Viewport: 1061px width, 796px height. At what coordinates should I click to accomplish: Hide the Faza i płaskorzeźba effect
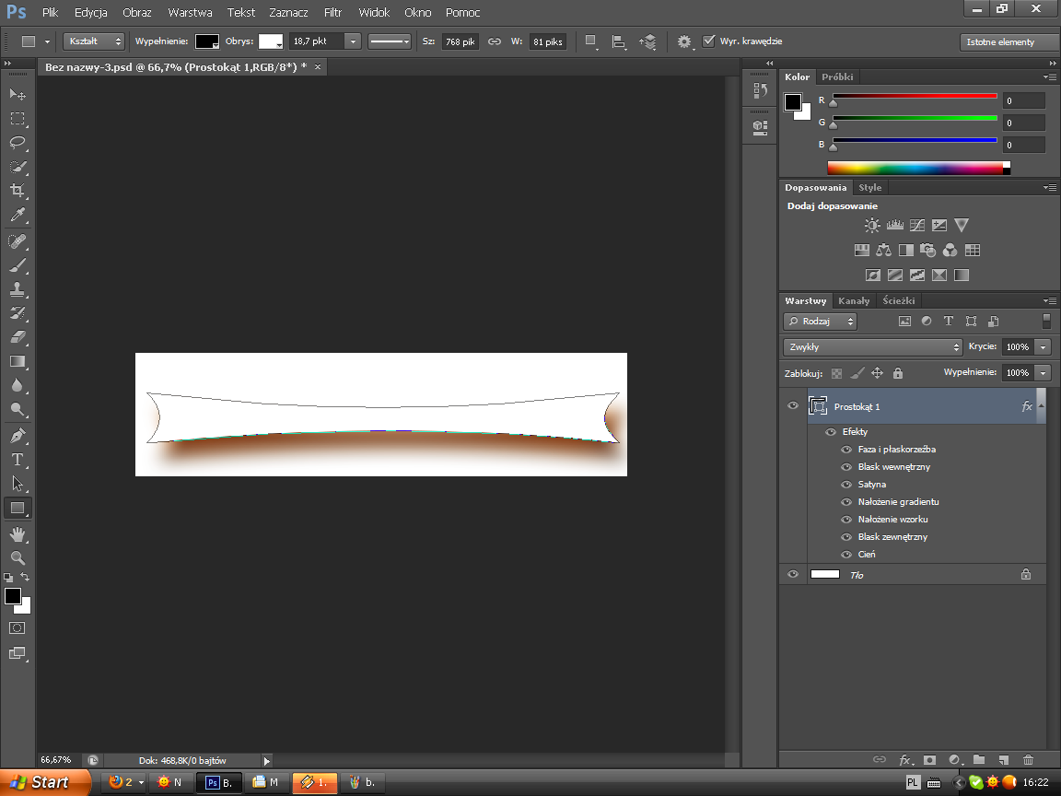coord(845,450)
